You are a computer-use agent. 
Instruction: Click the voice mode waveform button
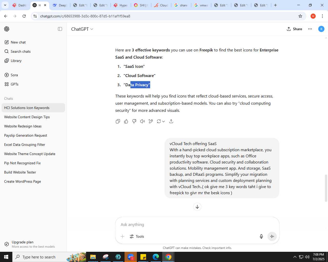pos(272,236)
